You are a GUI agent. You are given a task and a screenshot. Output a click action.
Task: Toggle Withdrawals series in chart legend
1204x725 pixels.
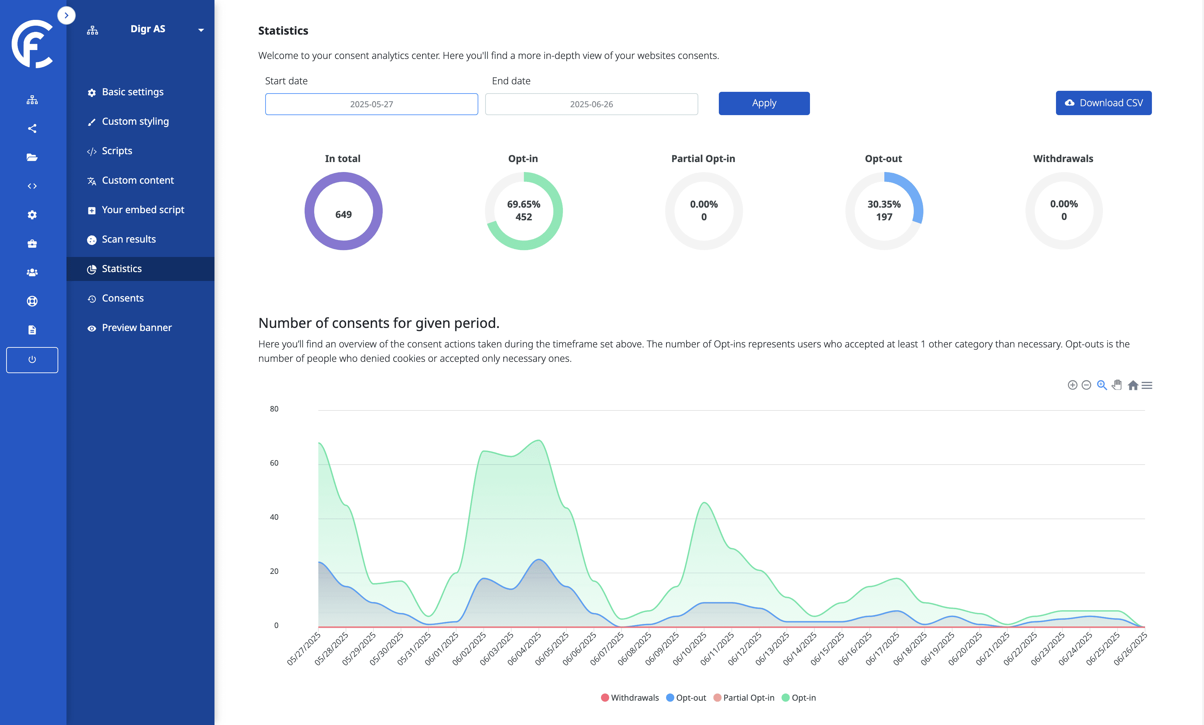tap(630, 698)
